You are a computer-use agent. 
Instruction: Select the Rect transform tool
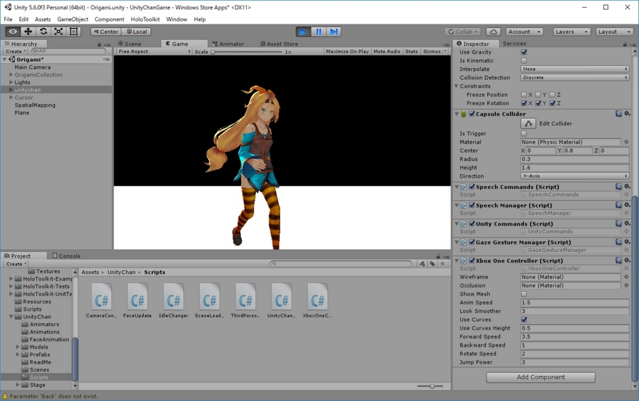point(74,31)
